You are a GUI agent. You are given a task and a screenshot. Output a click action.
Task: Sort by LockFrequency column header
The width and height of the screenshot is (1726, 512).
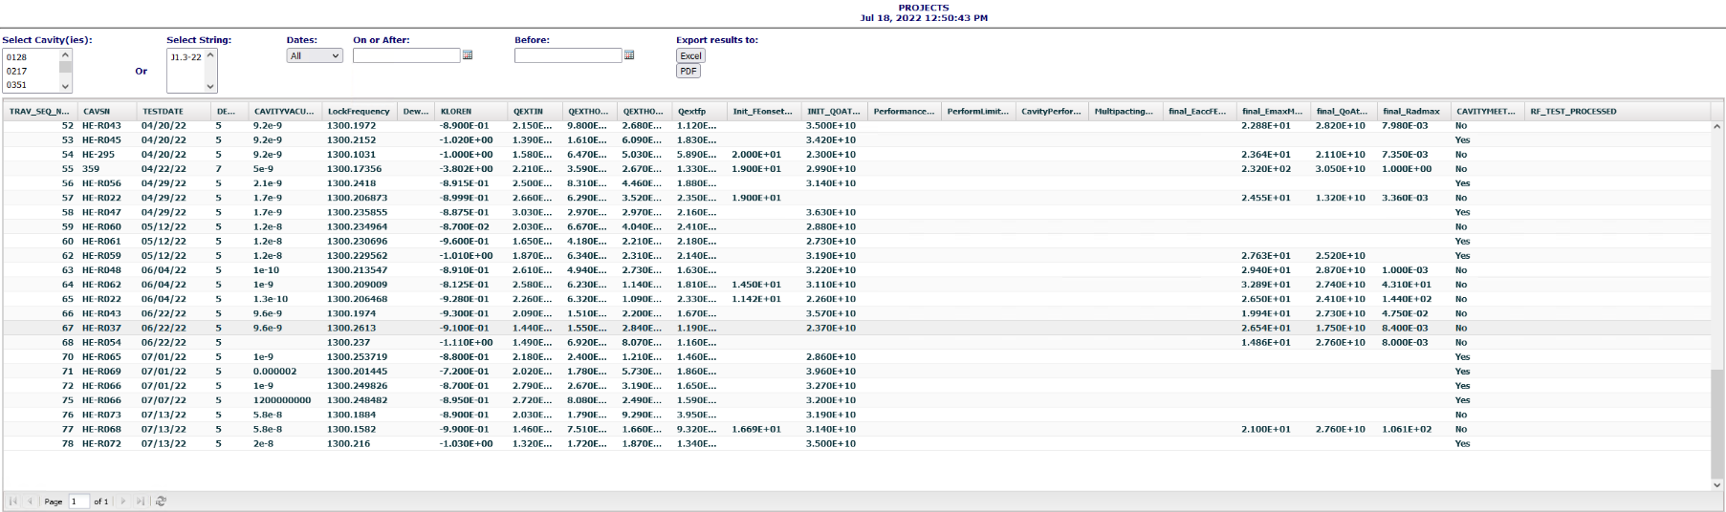[359, 112]
